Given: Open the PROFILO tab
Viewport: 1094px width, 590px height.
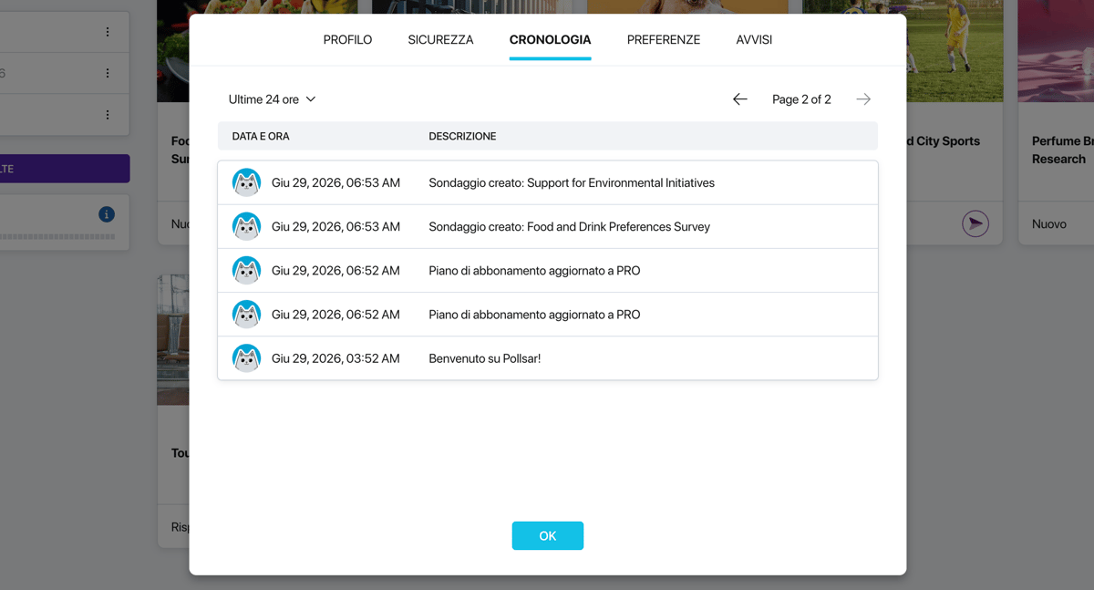Looking at the screenshot, I should pos(347,40).
